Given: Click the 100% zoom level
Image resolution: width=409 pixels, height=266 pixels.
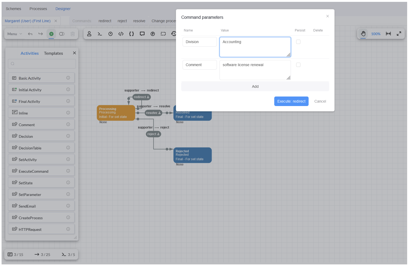Looking at the screenshot, I should point(376,34).
